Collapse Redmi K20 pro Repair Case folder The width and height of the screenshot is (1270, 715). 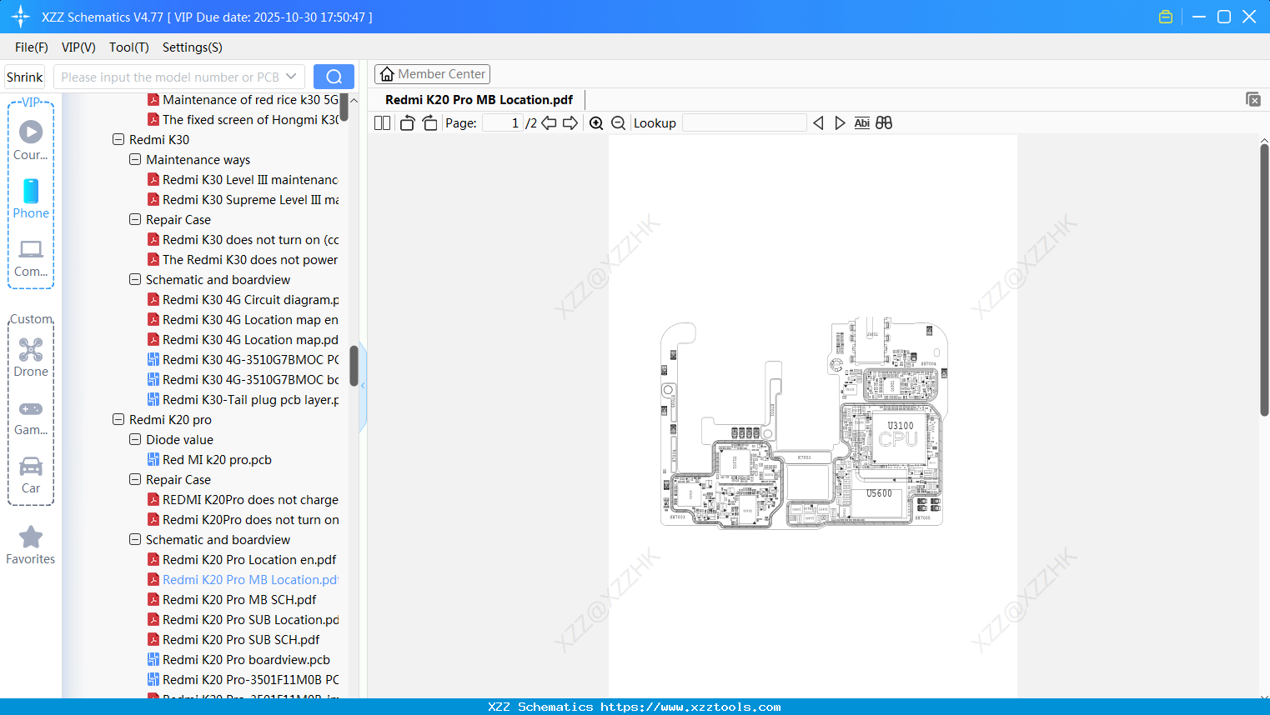pos(135,480)
